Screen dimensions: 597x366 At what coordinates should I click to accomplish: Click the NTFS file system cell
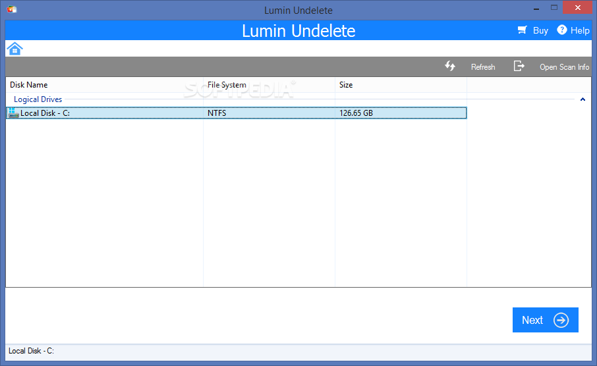click(217, 113)
